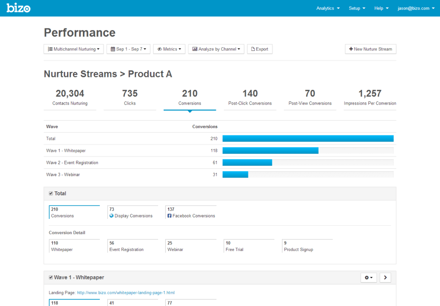Click the globe icon for Display Conversions

click(x=111, y=216)
